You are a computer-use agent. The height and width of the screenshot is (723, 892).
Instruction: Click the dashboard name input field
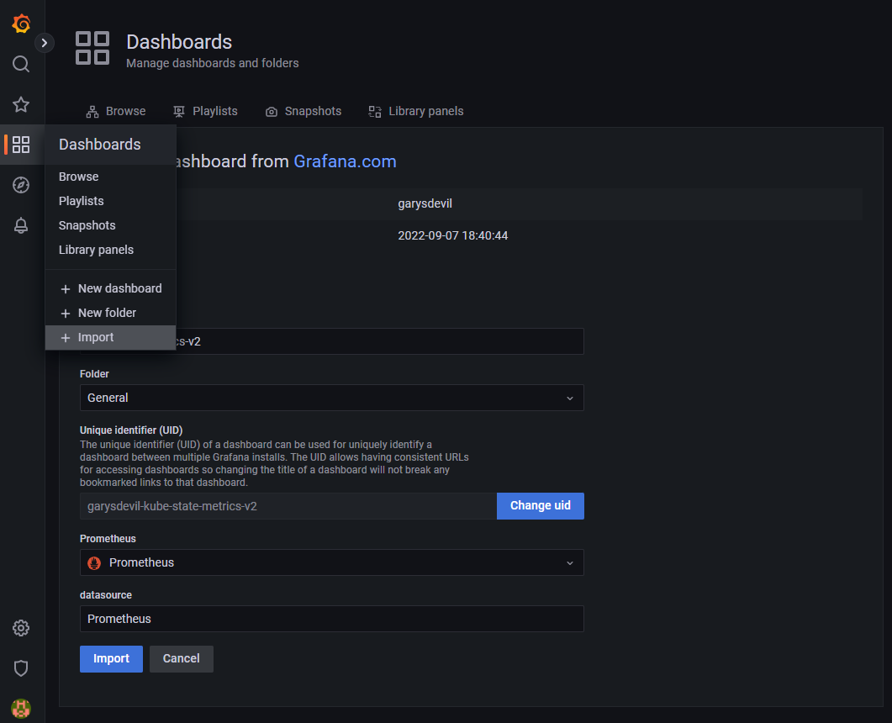[331, 341]
